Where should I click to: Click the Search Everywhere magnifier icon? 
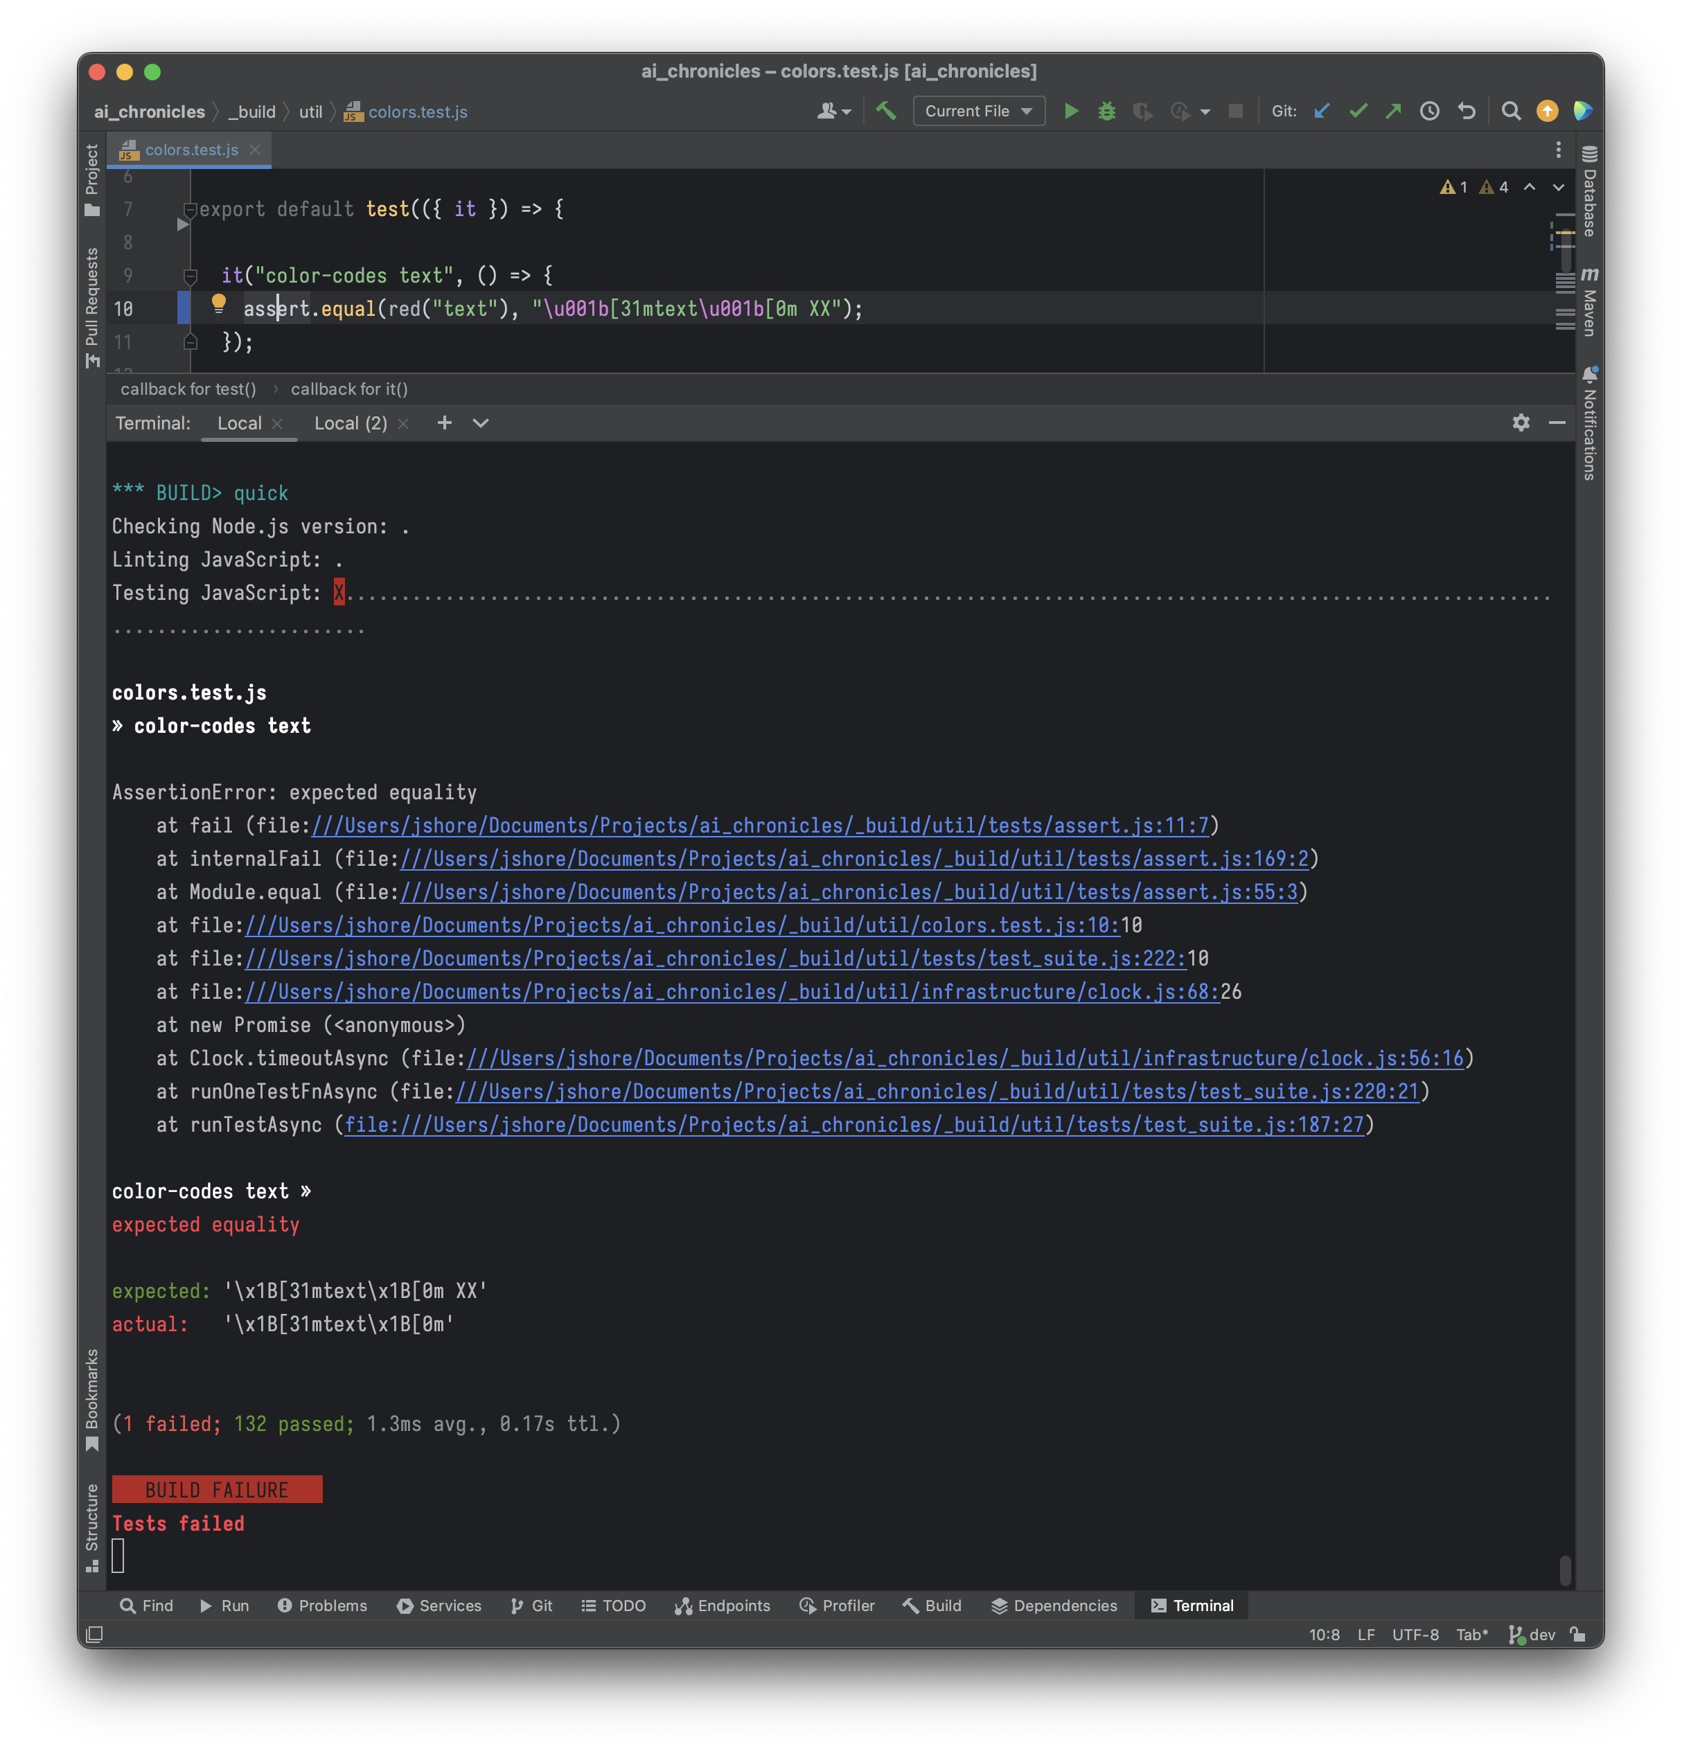coord(1510,111)
